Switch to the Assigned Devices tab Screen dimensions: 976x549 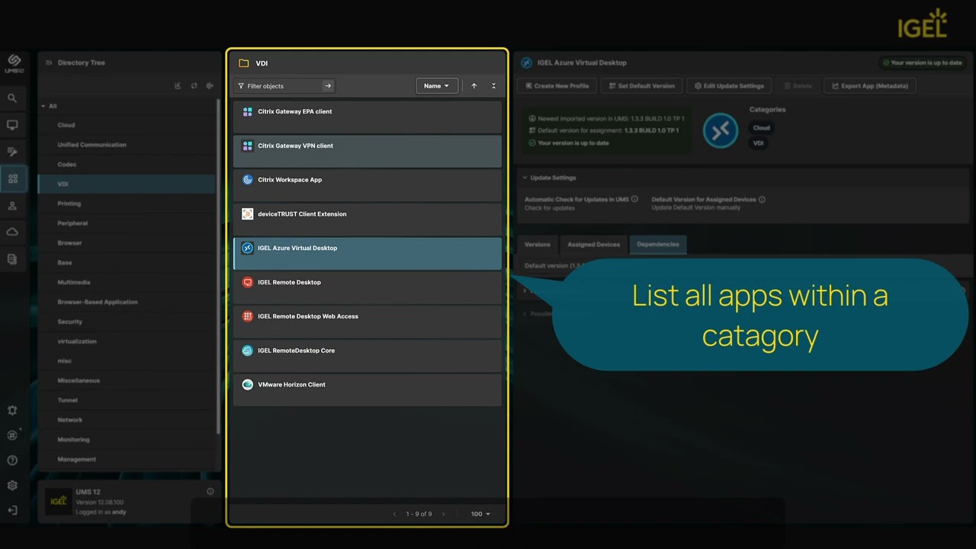[x=593, y=245]
